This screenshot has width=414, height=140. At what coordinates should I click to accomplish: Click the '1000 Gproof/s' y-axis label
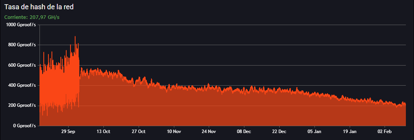[21, 25]
